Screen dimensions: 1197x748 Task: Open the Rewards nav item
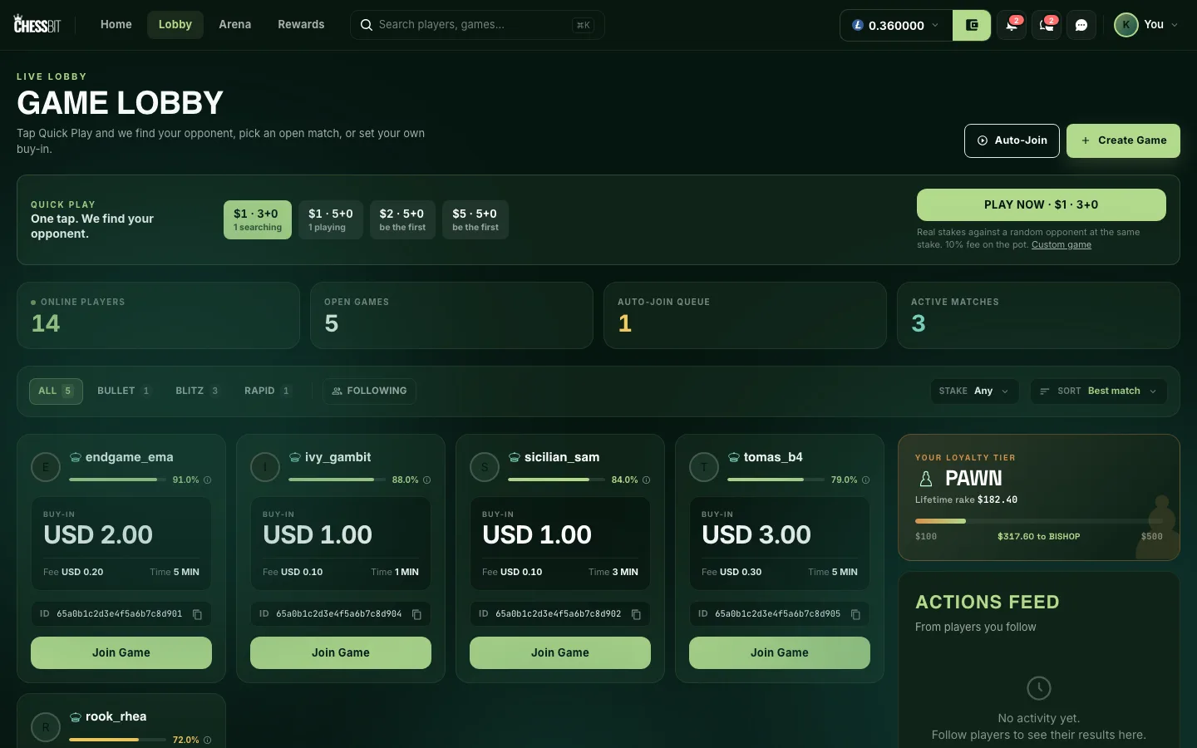301,24
